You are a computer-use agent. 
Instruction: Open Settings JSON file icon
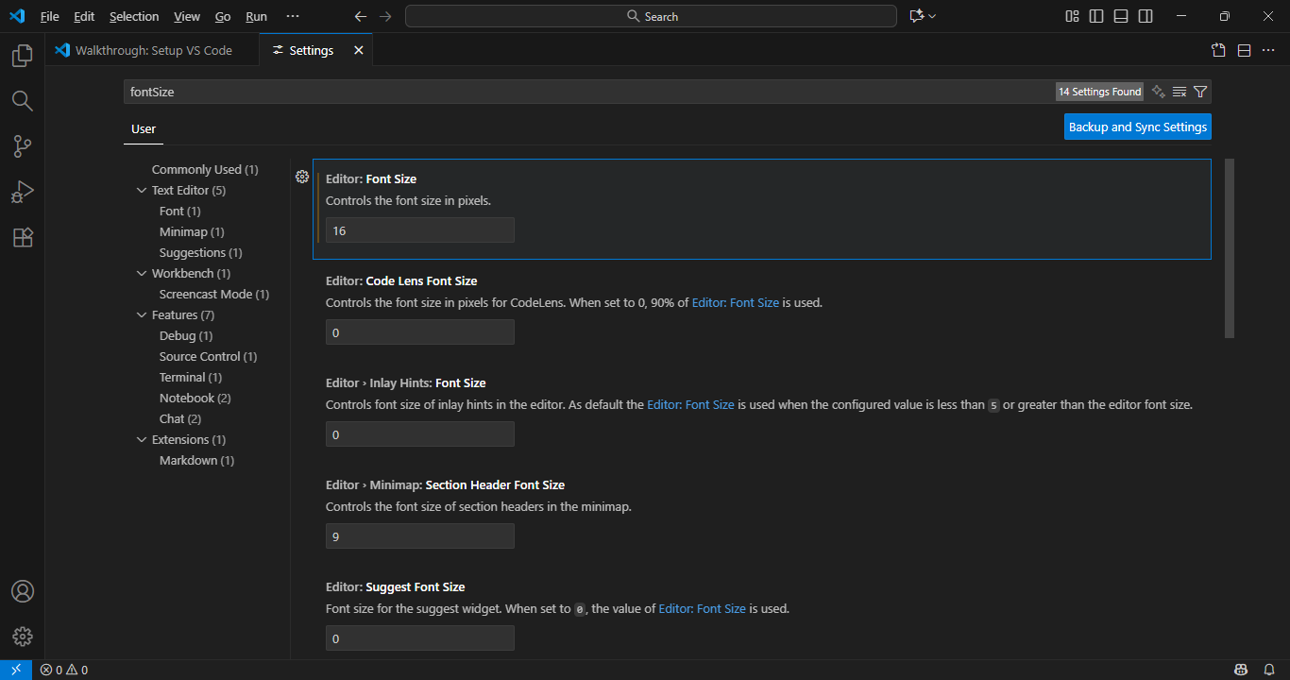click(1218, 50)
